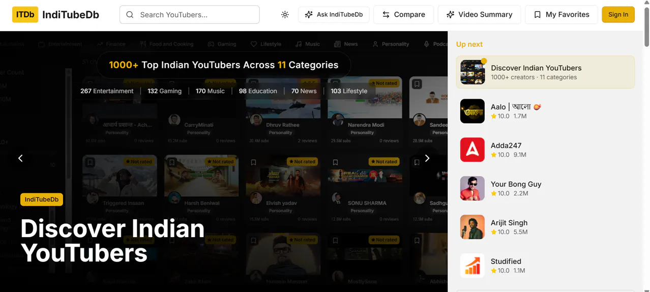Toggle the light/dark theme sun icon
This screenshot has width=650, height=292.
[285, 15]
